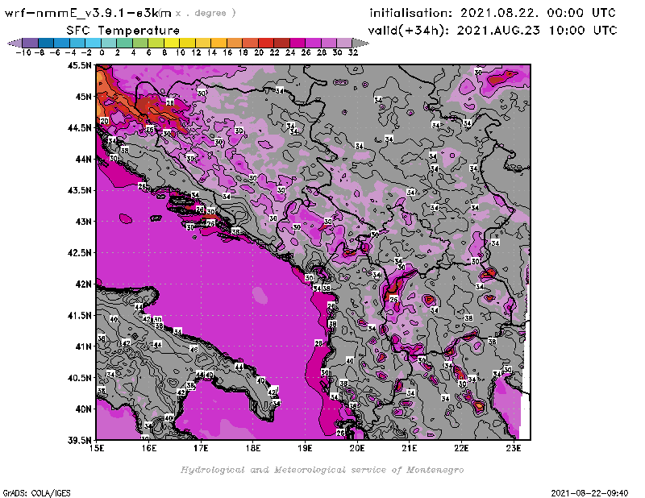645x498 pixels.
Task: Click the Hydrological and Meteorological service caption
Action: (322, 469)
